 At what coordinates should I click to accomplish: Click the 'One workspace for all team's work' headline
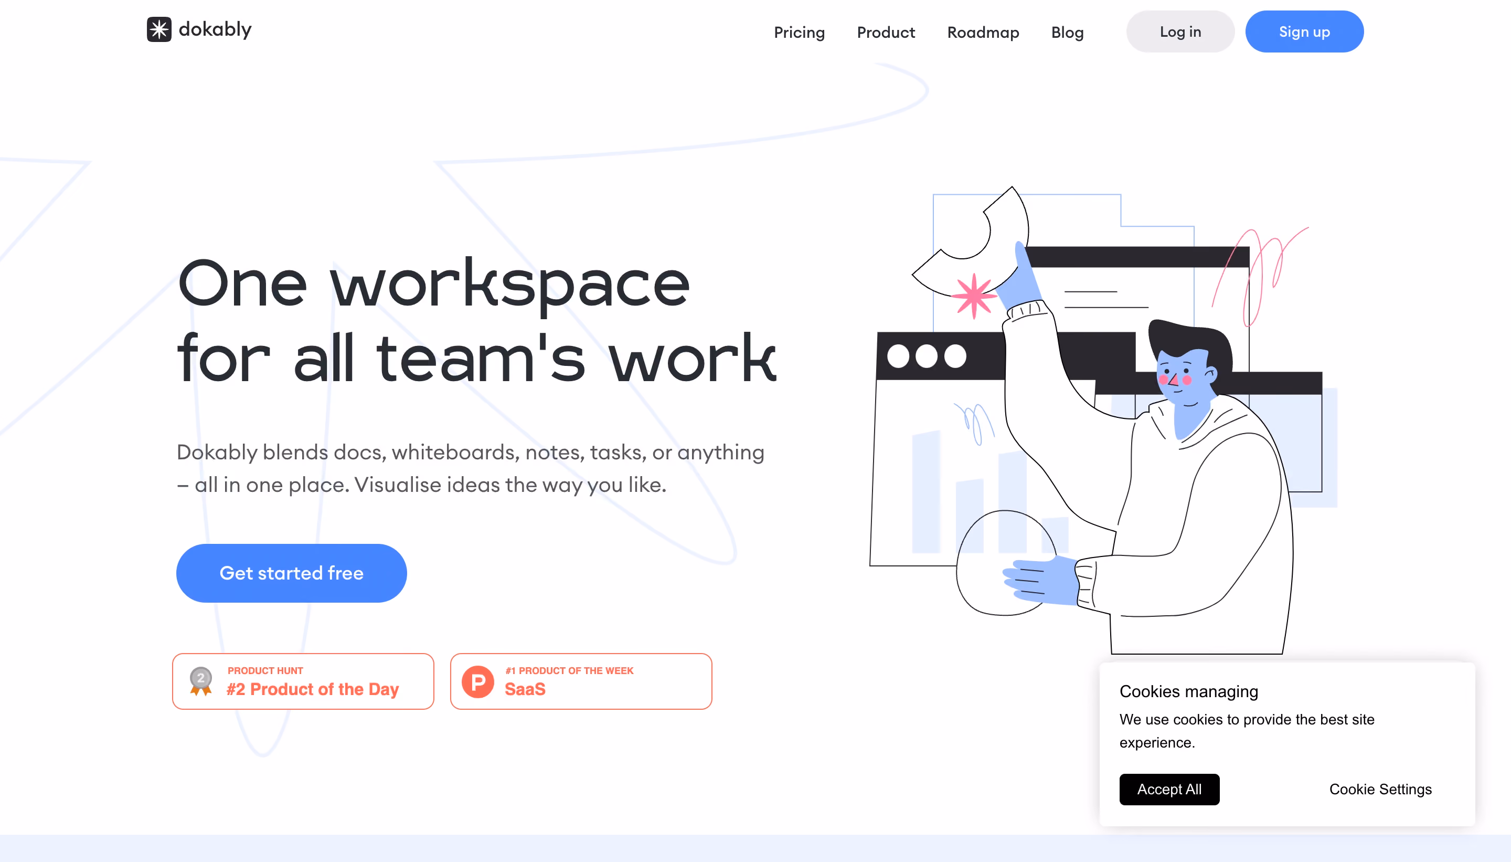(x=477, y=321)
